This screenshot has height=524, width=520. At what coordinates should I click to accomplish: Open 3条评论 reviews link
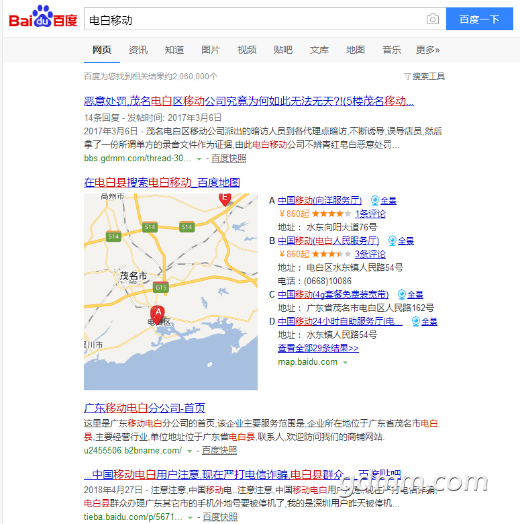click(370, 255)
